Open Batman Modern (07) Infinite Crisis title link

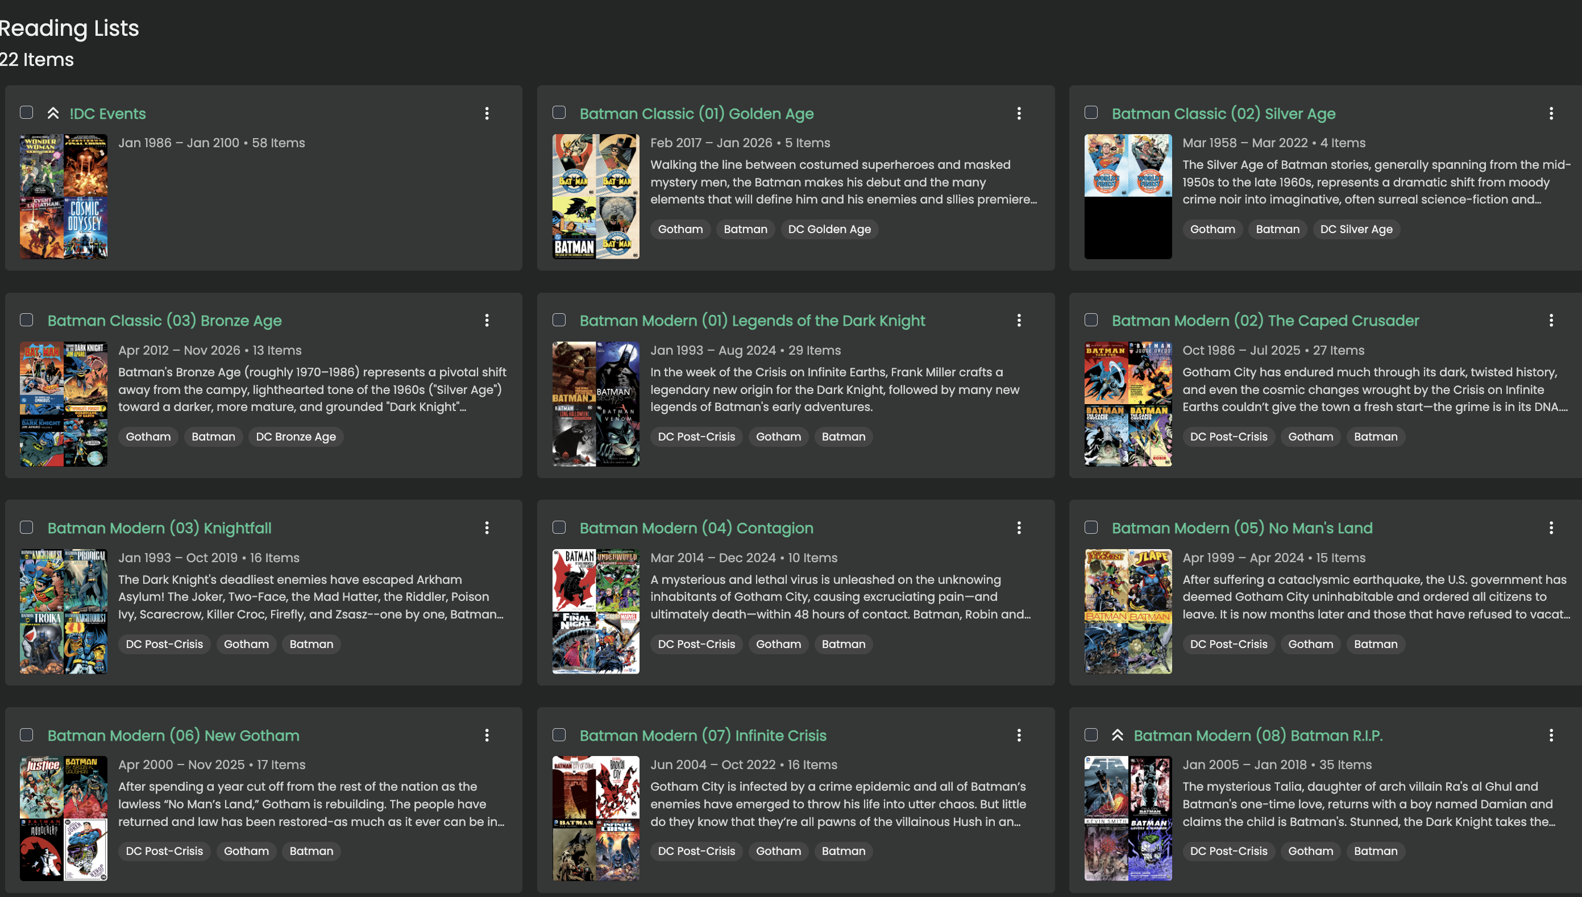(x=703, y=736)
